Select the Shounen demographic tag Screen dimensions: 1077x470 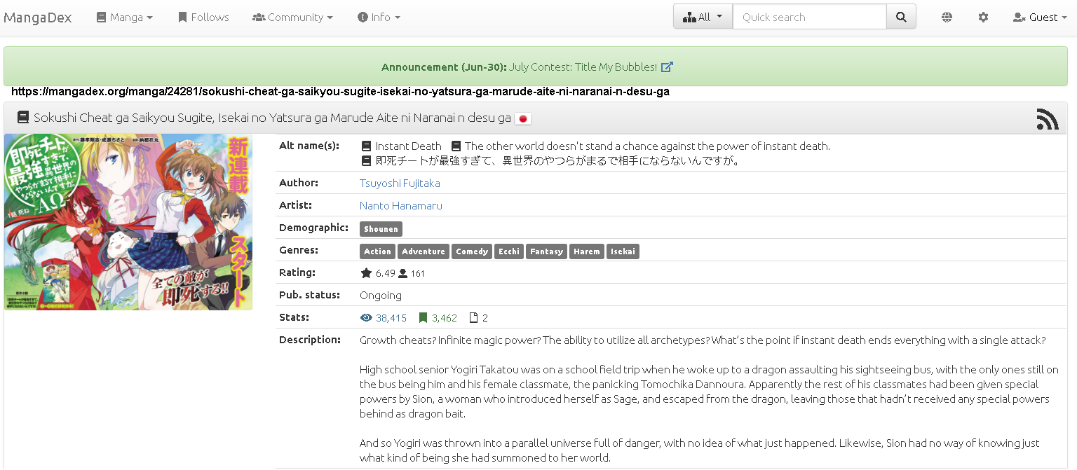click(x=381, y=229)
